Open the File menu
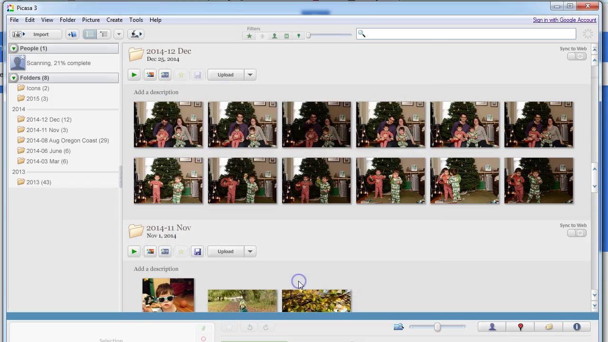The width and height of the screenshot is (608, 342). [x=14, y=20]
